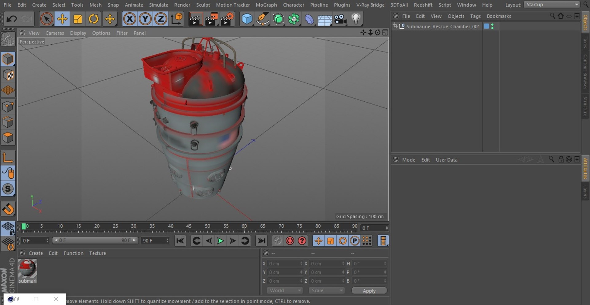Select the Move tool in top toolbar
Screen dimensions: 590x305
click(62, 19)
